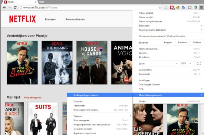The image size is (204, 135).
Task: Select Nieuw venster menu entry
Action: pyautogui.click(x=168, y=17)
